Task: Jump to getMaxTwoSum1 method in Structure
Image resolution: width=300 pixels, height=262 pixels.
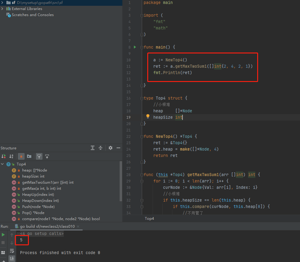Action: click(x=48, y=182)
